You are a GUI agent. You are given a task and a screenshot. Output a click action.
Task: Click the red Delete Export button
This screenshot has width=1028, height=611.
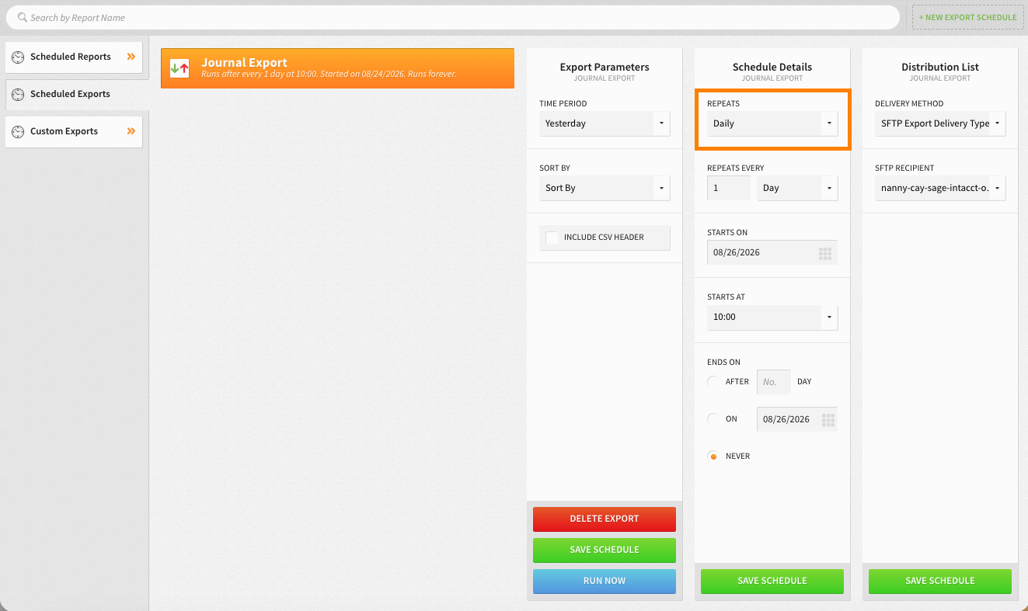605,519
